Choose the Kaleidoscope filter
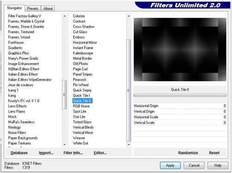Viewport: 232px width, 173px height. [x=83, y=53]
